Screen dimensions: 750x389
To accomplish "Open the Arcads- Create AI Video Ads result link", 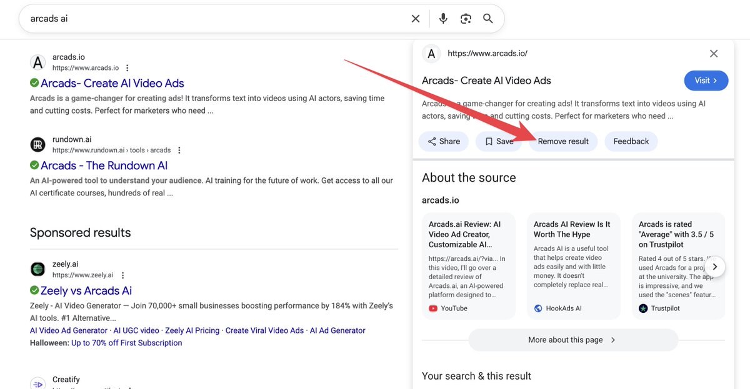I will (x=112, y=83).
